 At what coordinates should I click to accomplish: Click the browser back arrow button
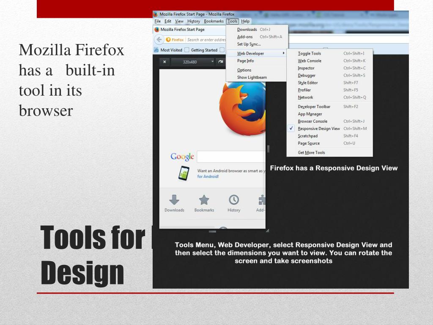click(x=159, y=39)
